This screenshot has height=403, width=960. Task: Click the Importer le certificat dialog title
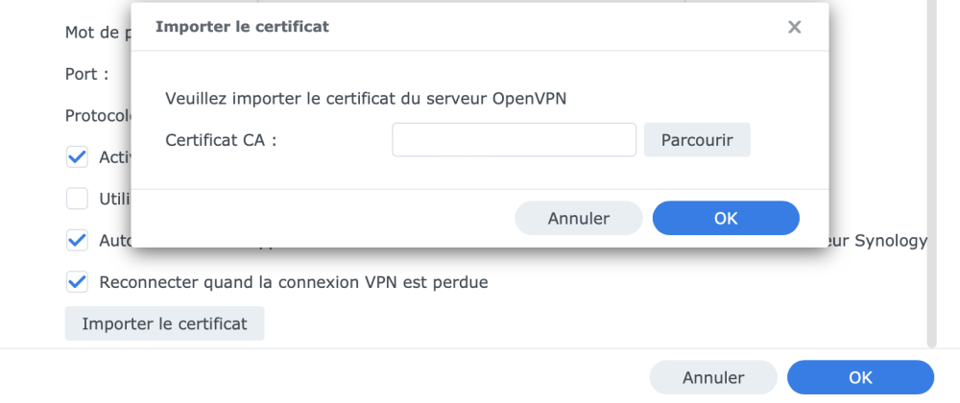[x=242, y=27]
